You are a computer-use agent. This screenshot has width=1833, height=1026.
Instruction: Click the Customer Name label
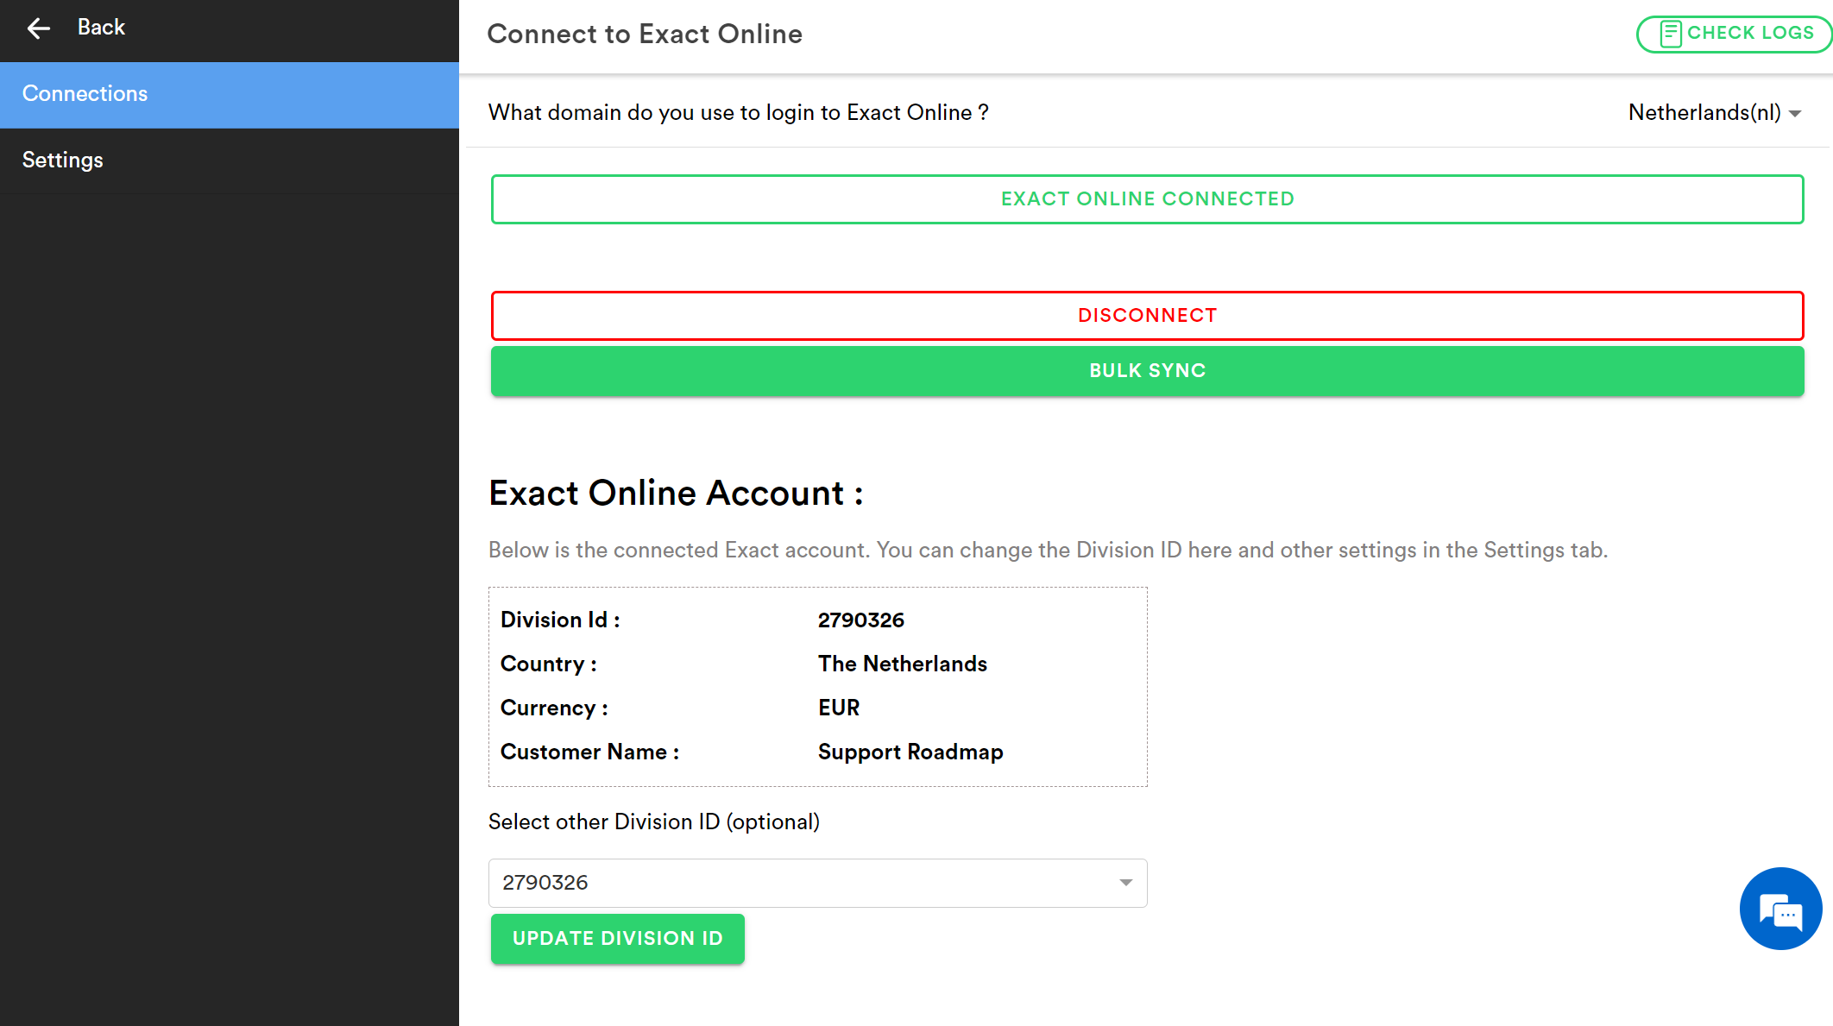click(x=589, y=752)
